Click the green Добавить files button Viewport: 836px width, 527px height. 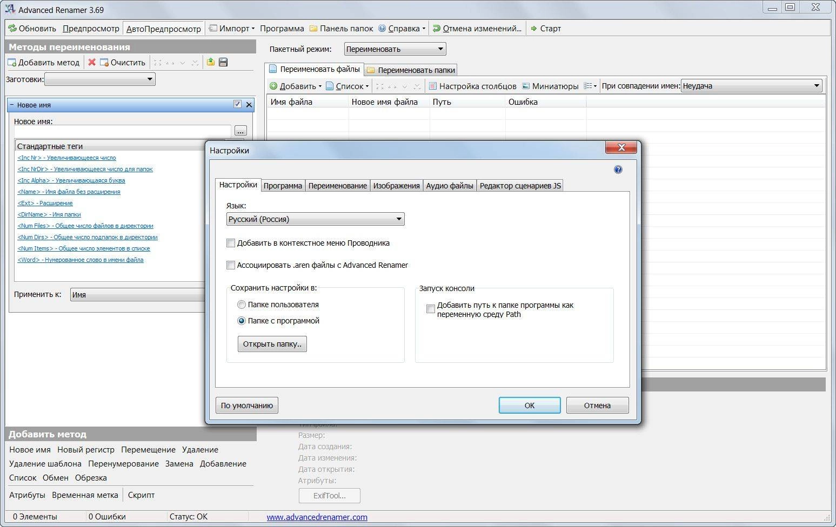tap(295, 86)
